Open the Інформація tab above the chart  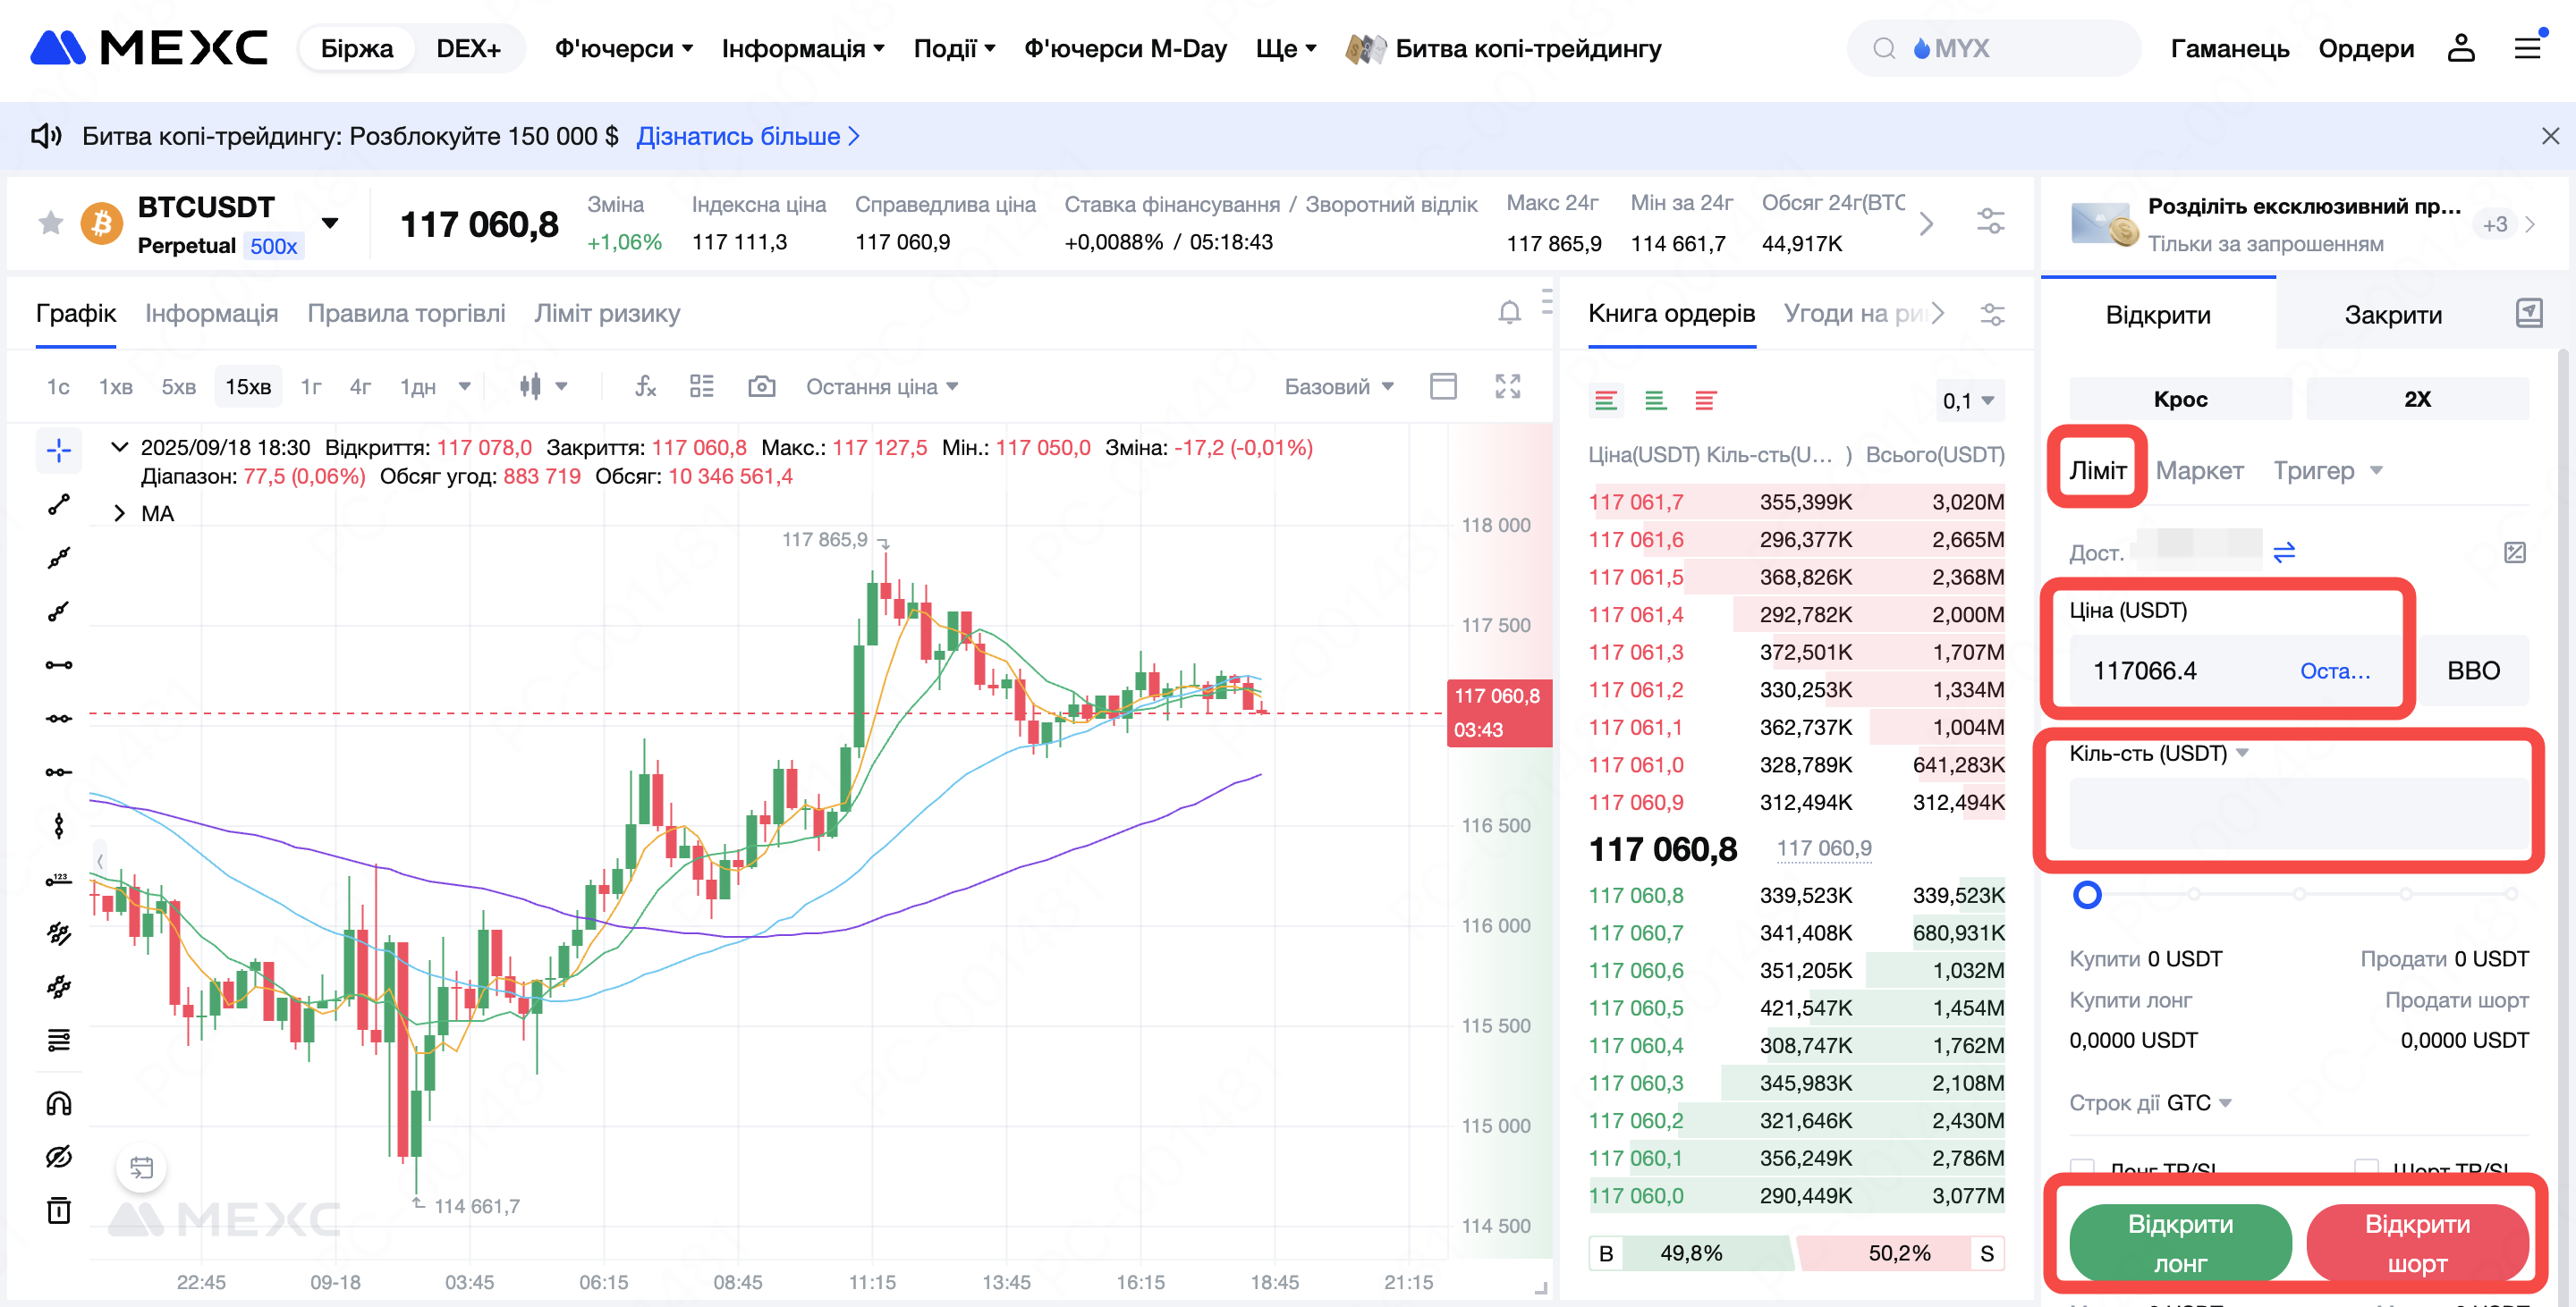[x=211, y=314]
